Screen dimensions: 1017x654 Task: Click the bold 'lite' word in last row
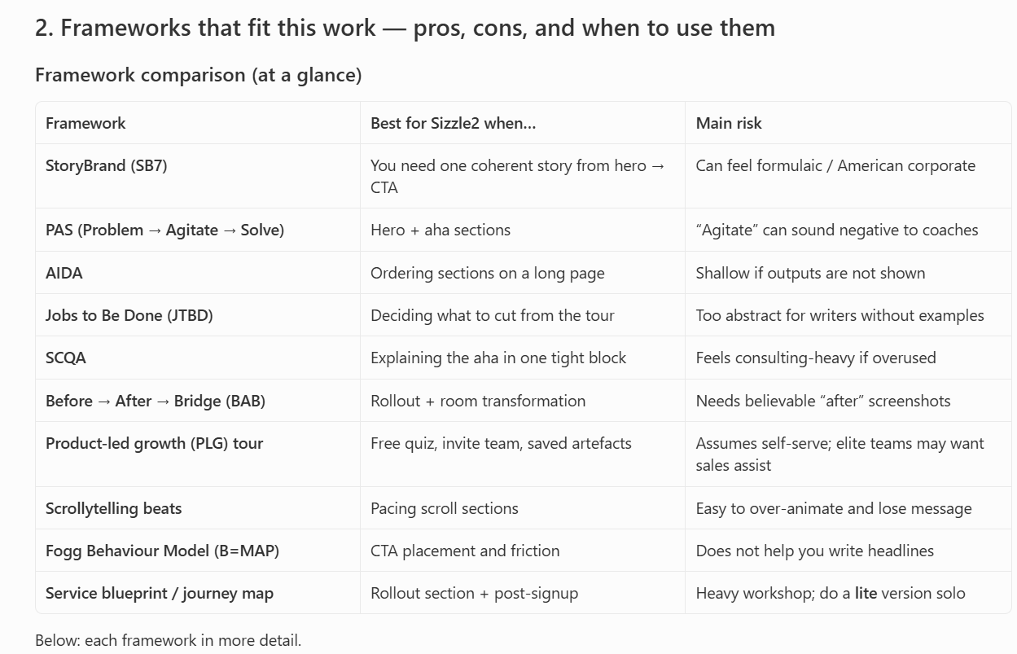[866, 593]
